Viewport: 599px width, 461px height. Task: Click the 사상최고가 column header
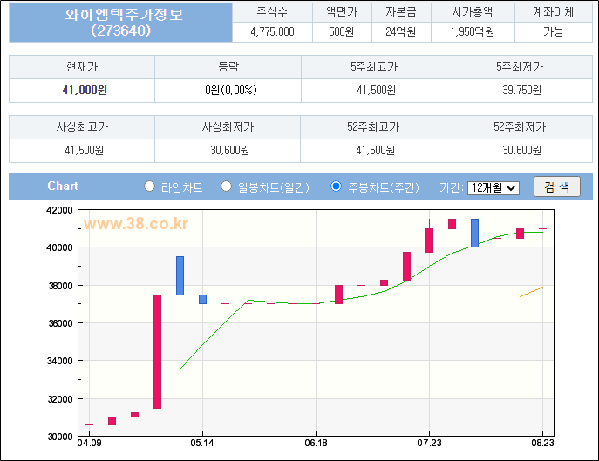[x=82, y=127]
